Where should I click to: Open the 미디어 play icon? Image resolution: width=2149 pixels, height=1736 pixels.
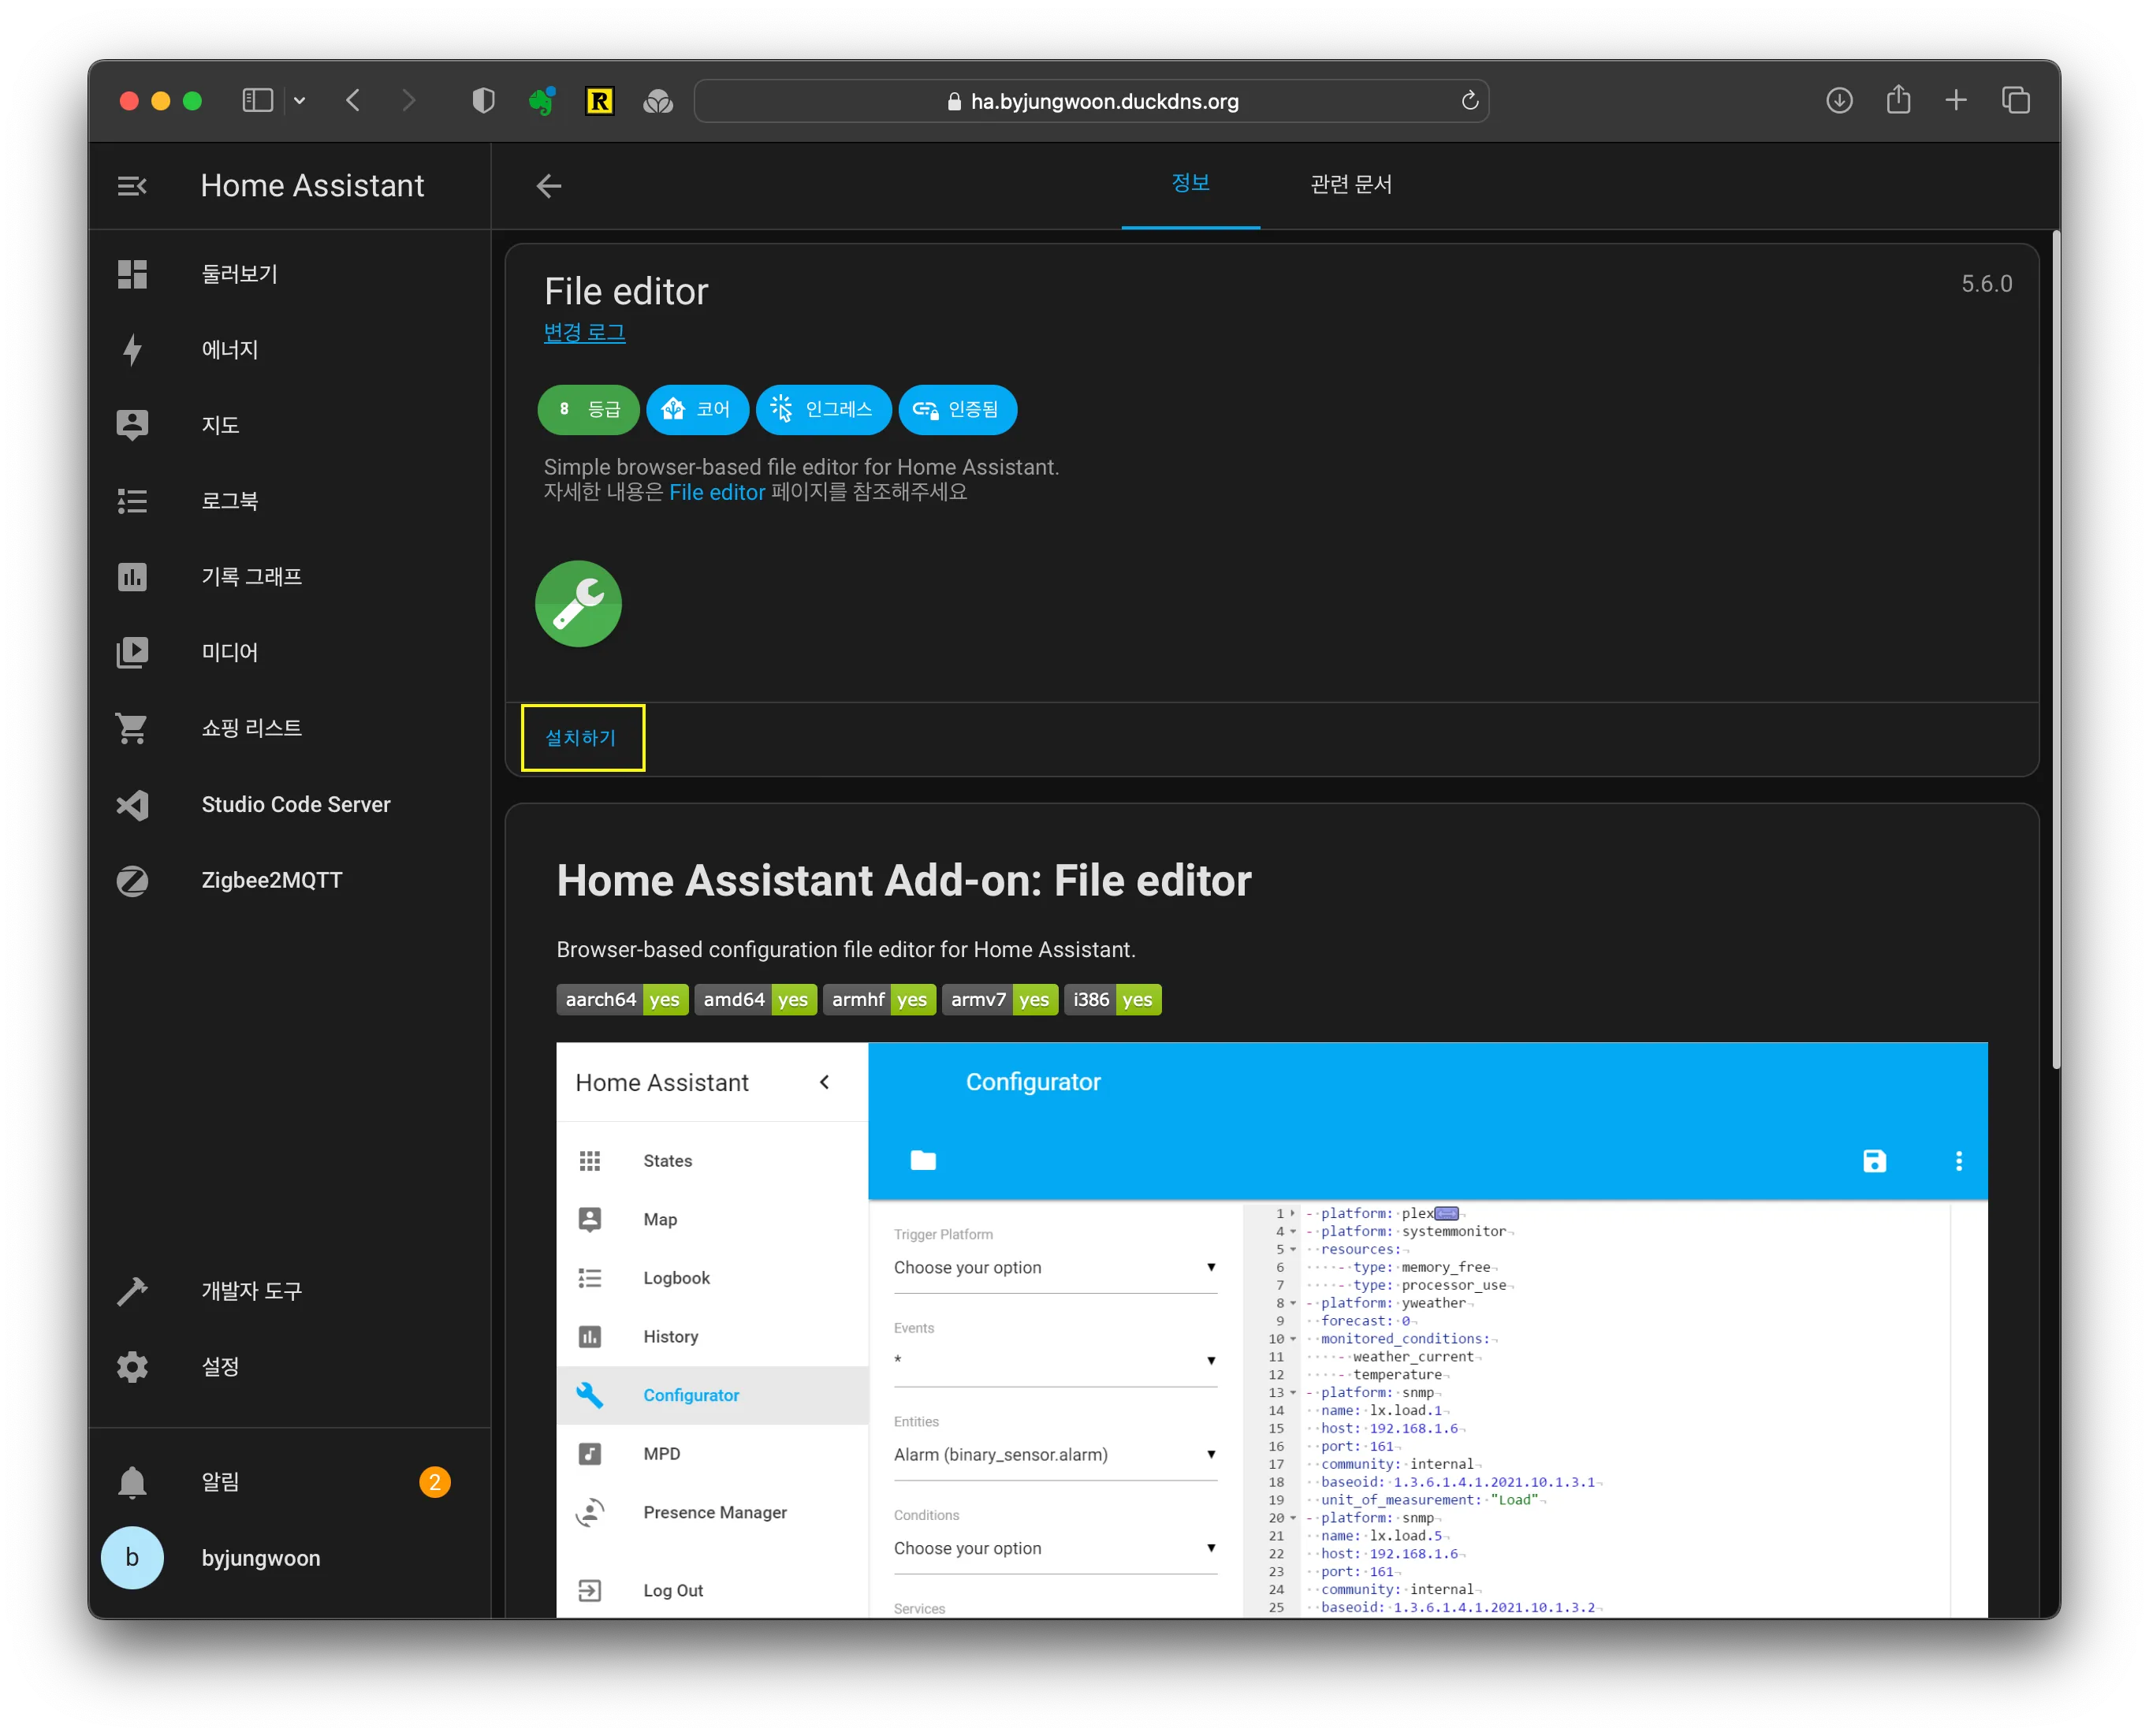[132, 652]
